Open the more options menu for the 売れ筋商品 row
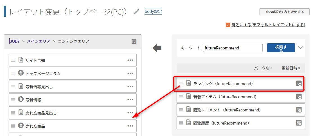Viewport: 311px width, 136px height. click(x=130, y=126)
